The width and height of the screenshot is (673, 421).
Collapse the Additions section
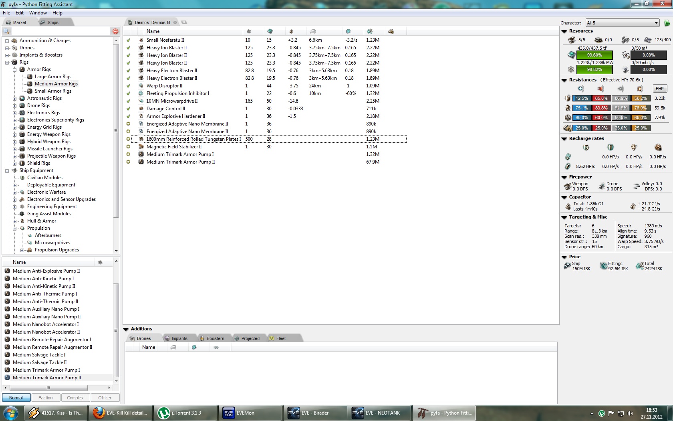click(x=126, y=329)
